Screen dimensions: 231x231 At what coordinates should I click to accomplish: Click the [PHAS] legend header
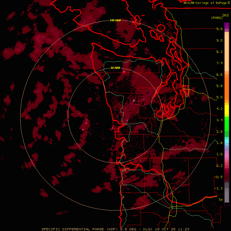[x=217, y=18]
